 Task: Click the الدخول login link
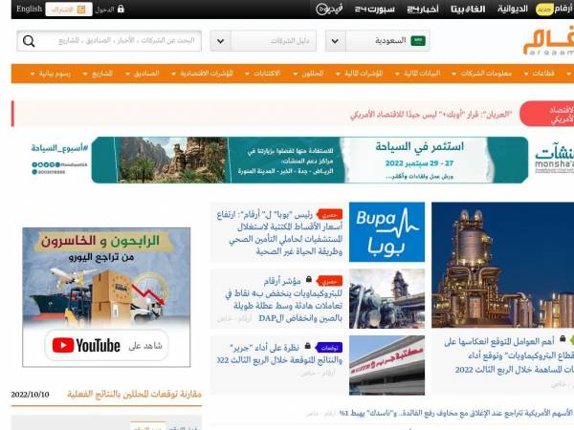click(104, 10)
